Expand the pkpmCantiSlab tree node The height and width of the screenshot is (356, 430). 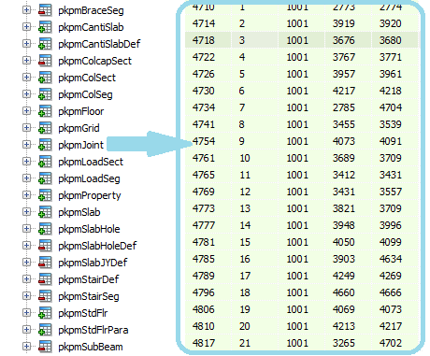[26, 27]
